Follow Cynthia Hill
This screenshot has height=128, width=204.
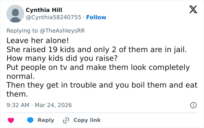96,17
